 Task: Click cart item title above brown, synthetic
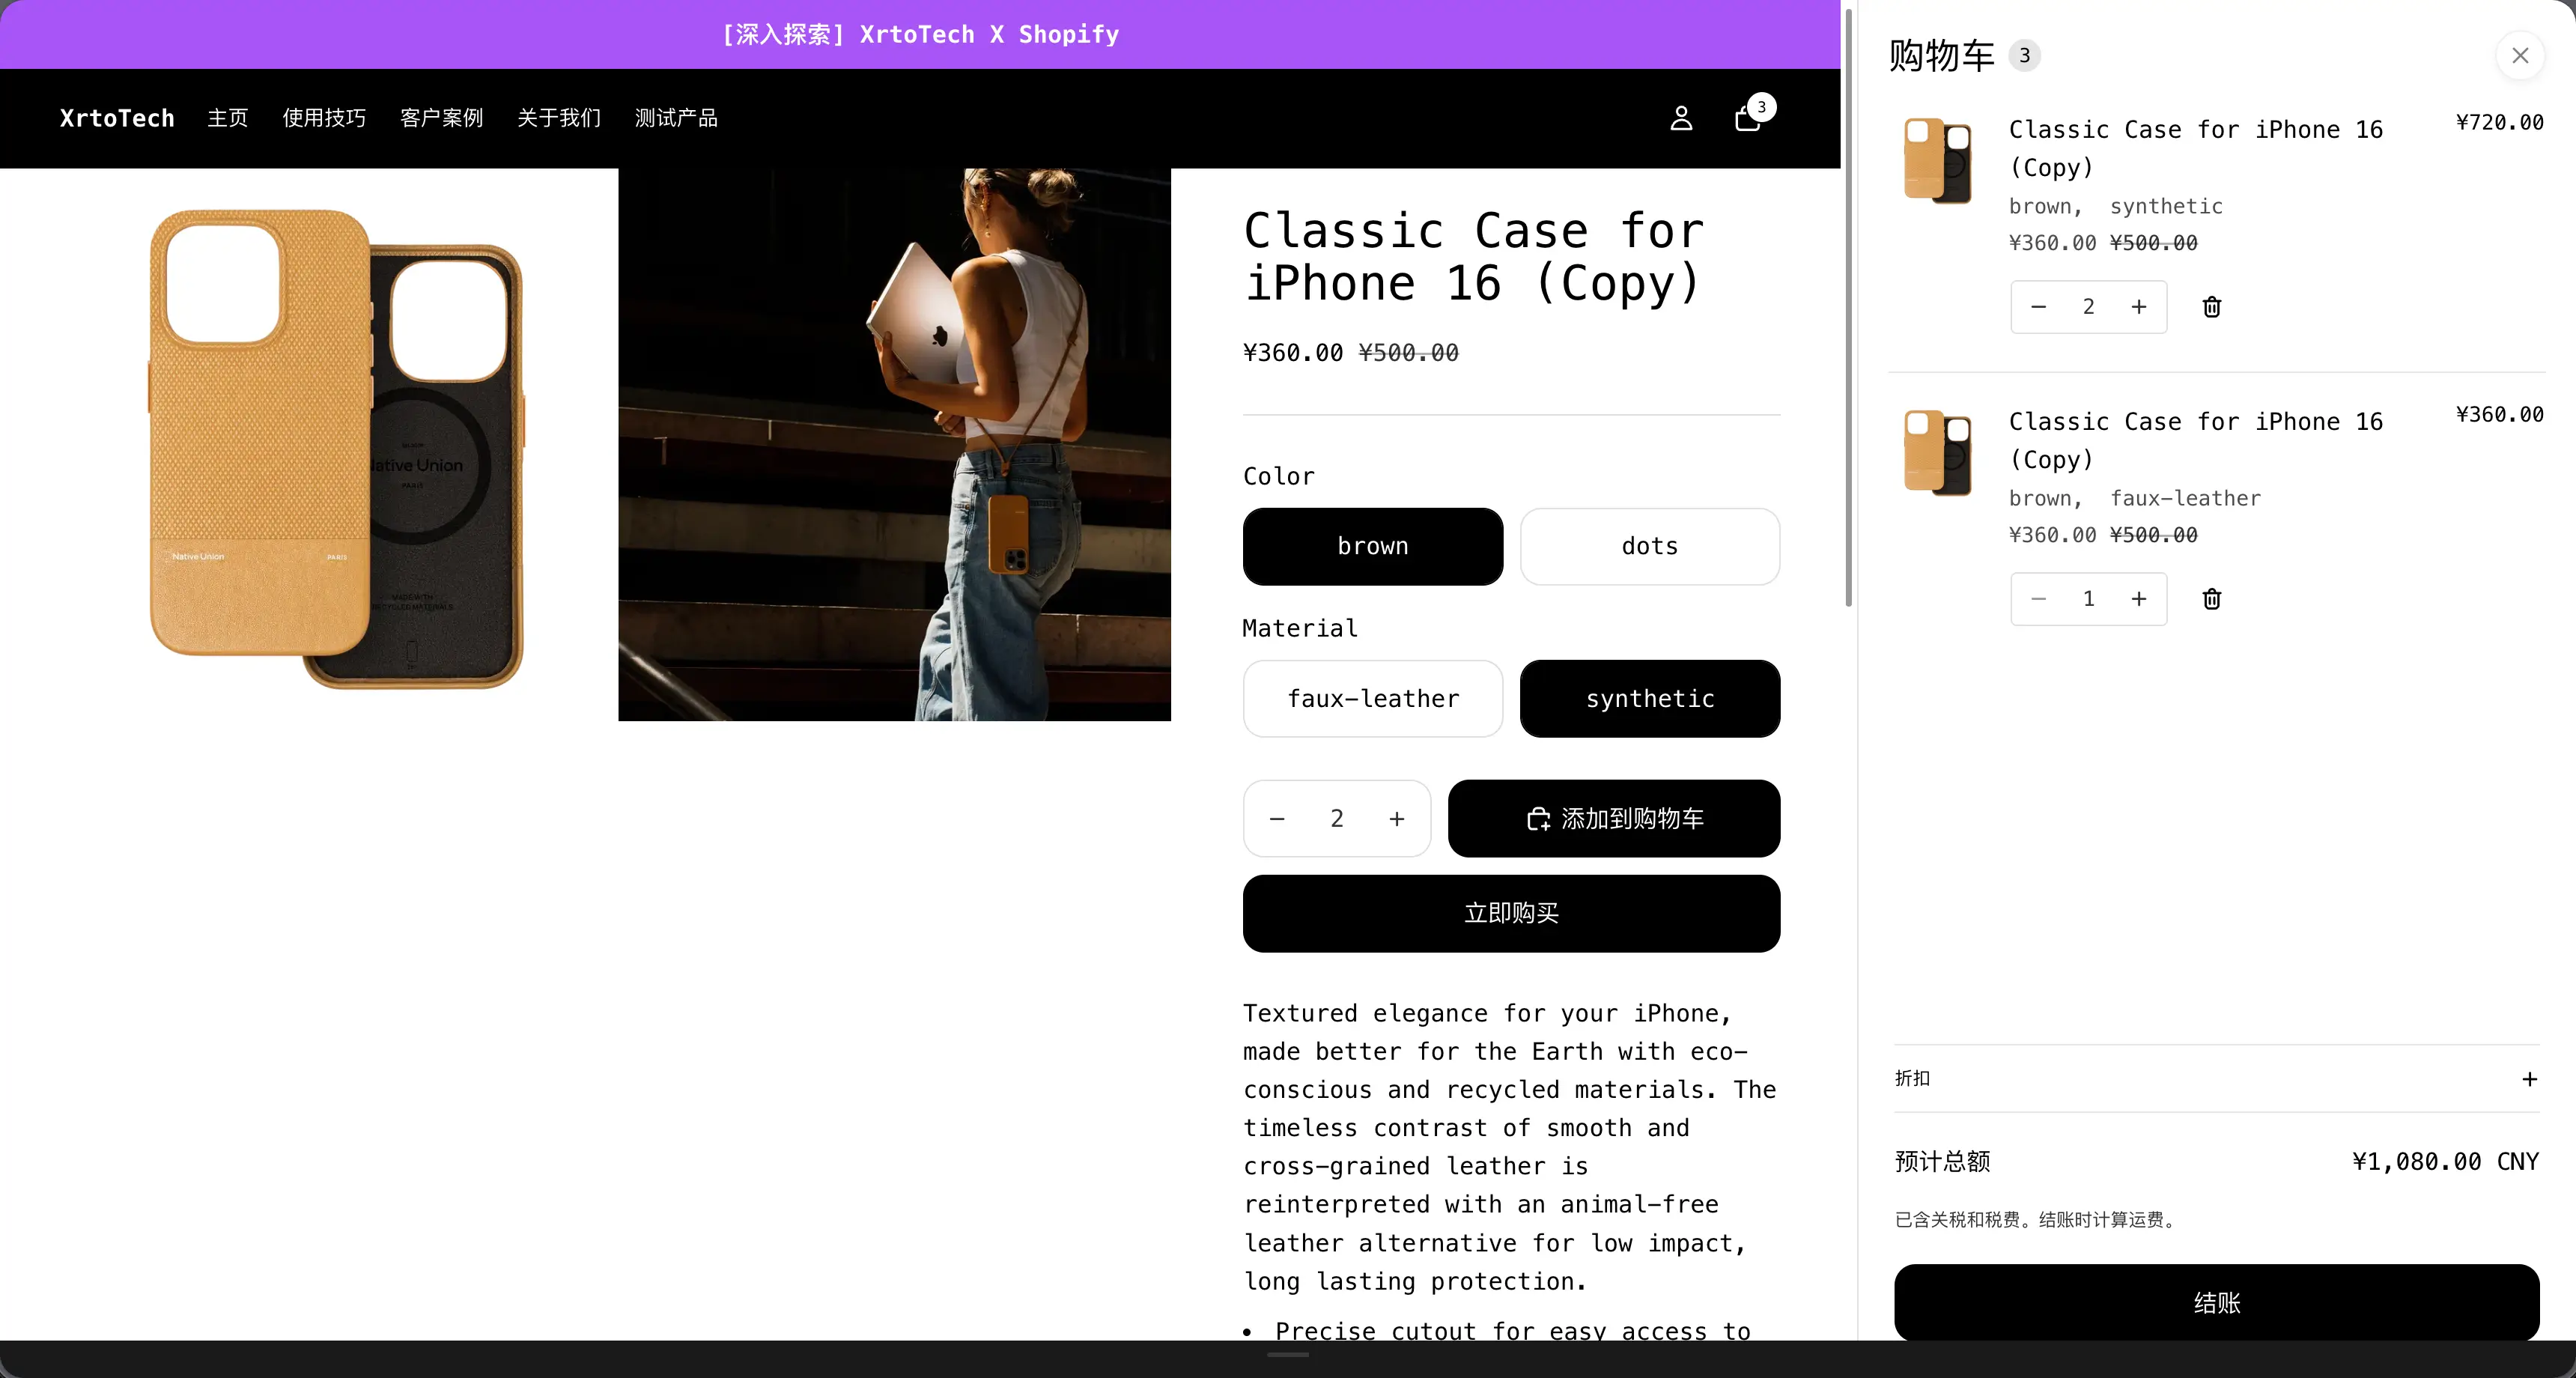(2196, 148)
